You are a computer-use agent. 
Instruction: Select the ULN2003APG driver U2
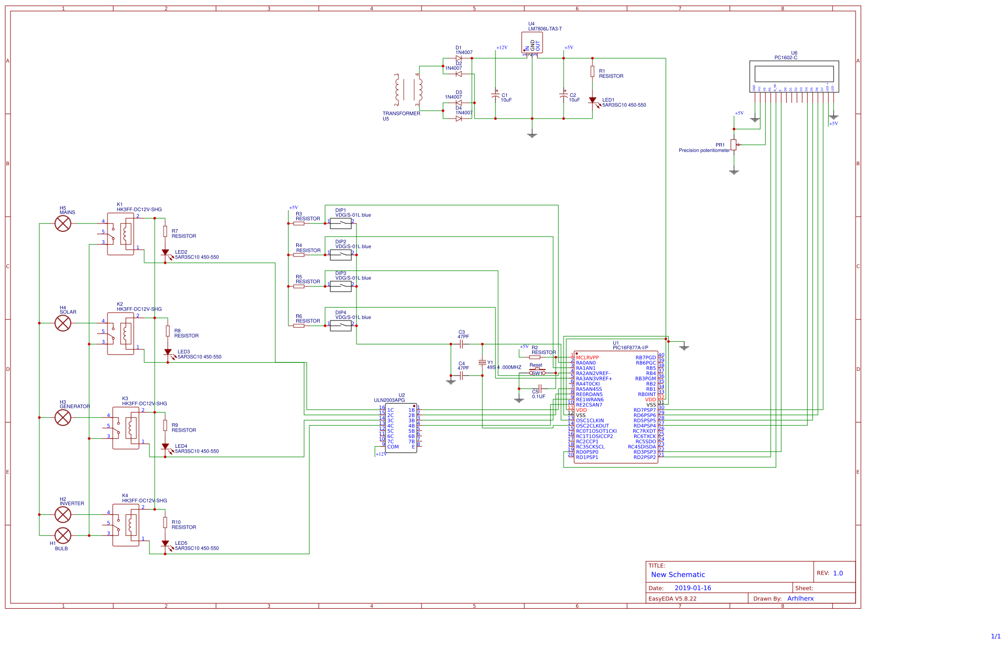coord(401,427)
